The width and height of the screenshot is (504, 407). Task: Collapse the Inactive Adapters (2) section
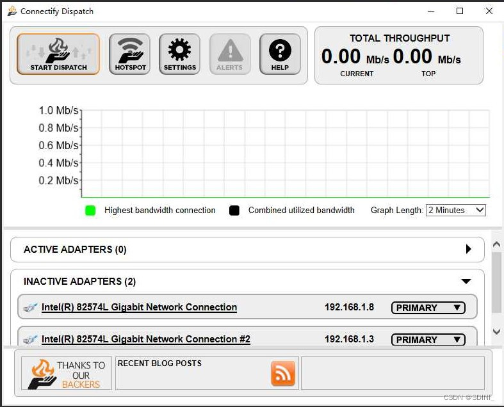[x=466, y=282]
